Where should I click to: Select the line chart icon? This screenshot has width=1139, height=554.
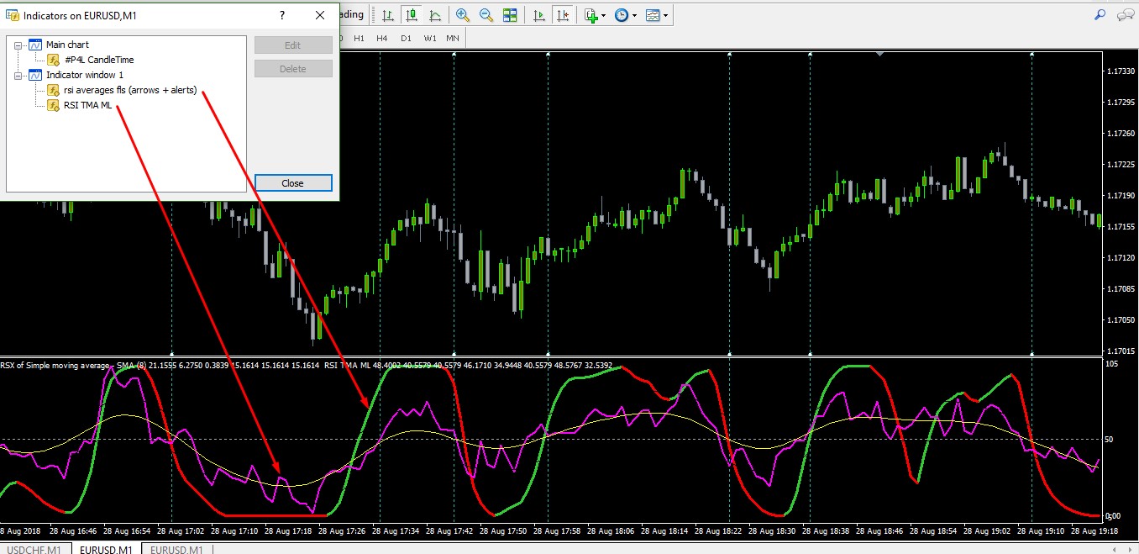pyautogui.click(x=435, y=15)
